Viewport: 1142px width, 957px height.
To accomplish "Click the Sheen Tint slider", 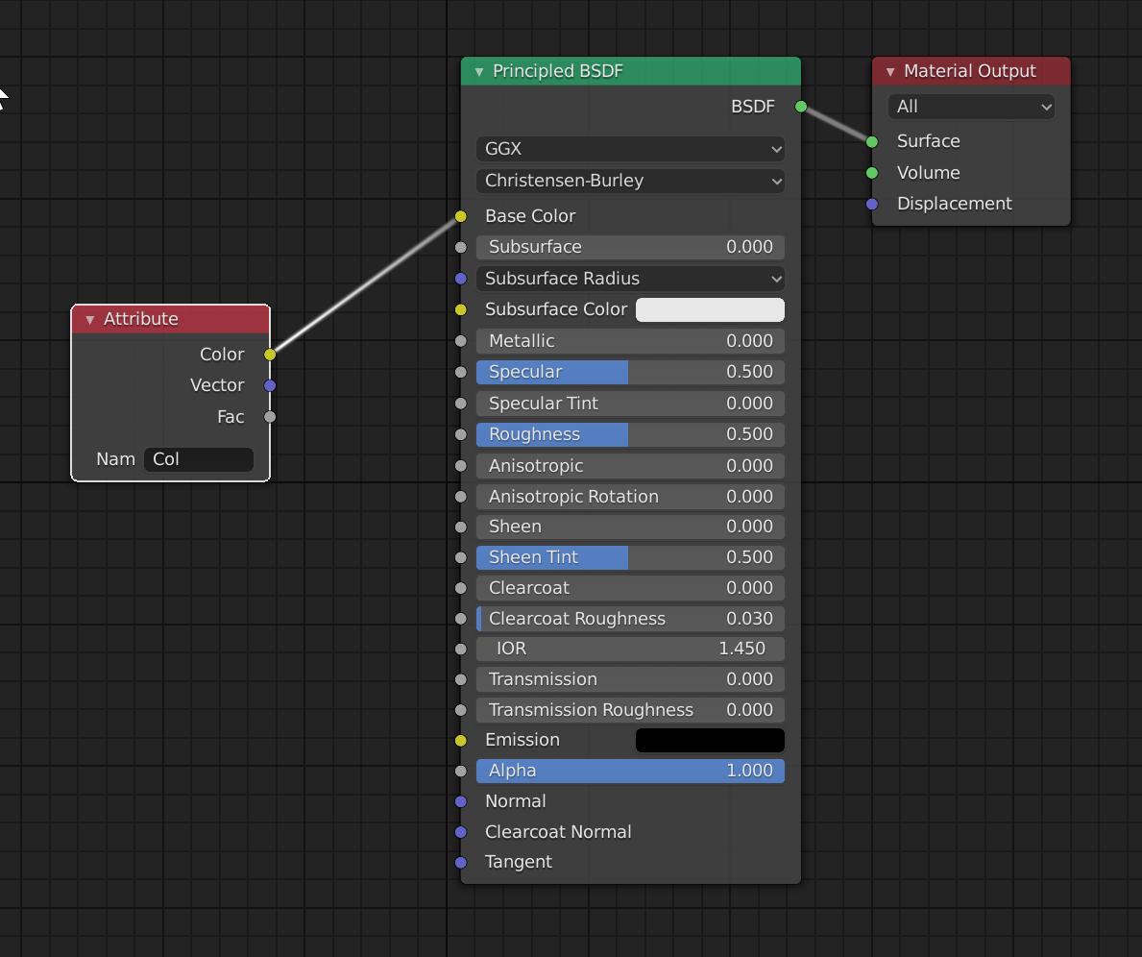I will [x=630, y=557].
